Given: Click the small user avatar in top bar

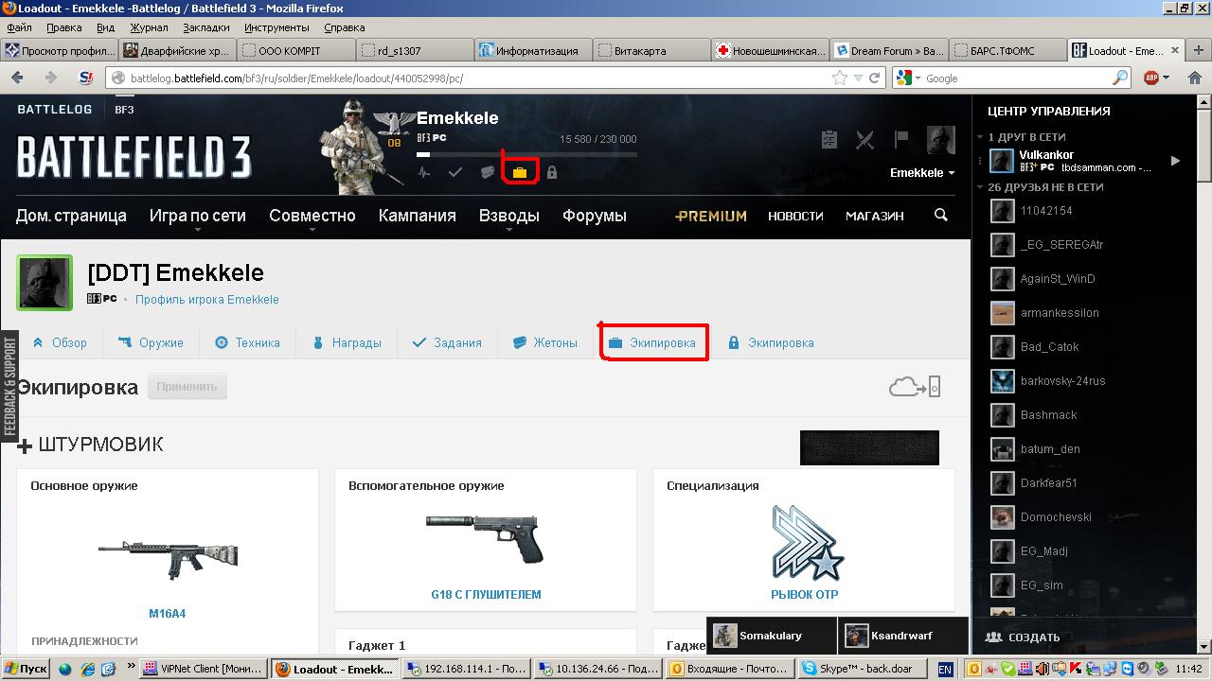Looking at the screenshot, I should point(940,139).
